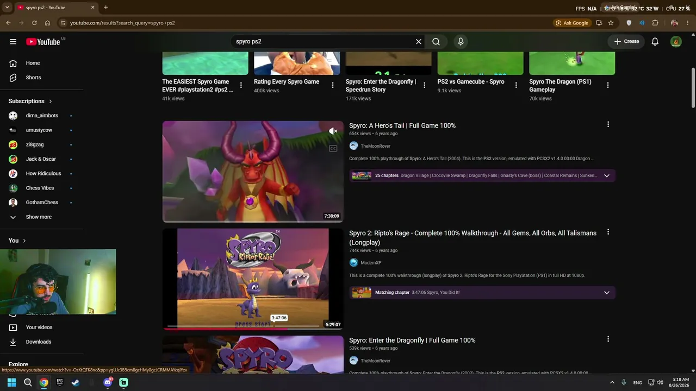Expand the You section
696x391 pixels.
tap(17, 241)
